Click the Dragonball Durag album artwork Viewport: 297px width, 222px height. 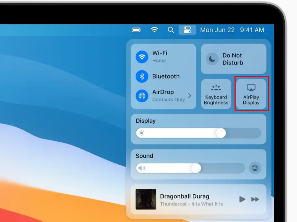(x=146, y=199)
